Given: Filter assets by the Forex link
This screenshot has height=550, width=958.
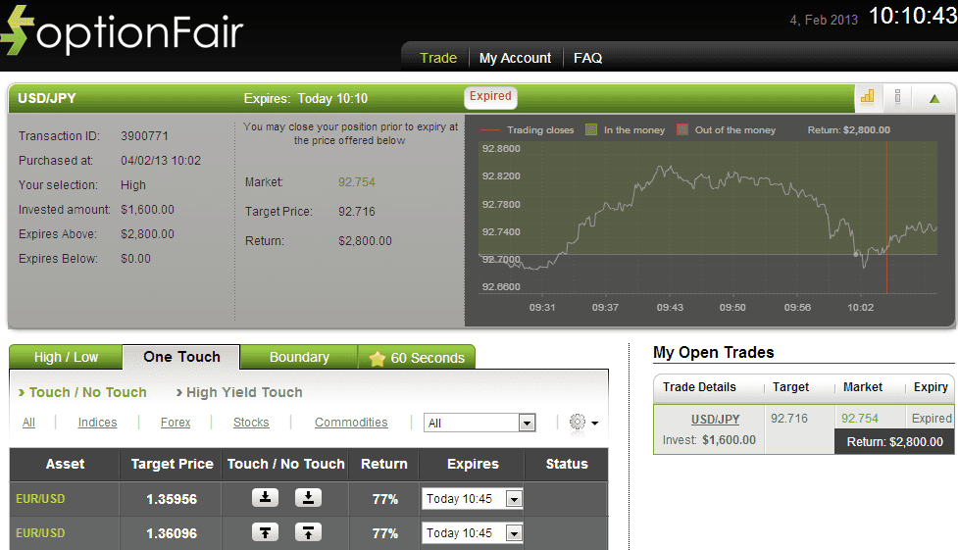Looking at the screenshot, I should [176, 423].
